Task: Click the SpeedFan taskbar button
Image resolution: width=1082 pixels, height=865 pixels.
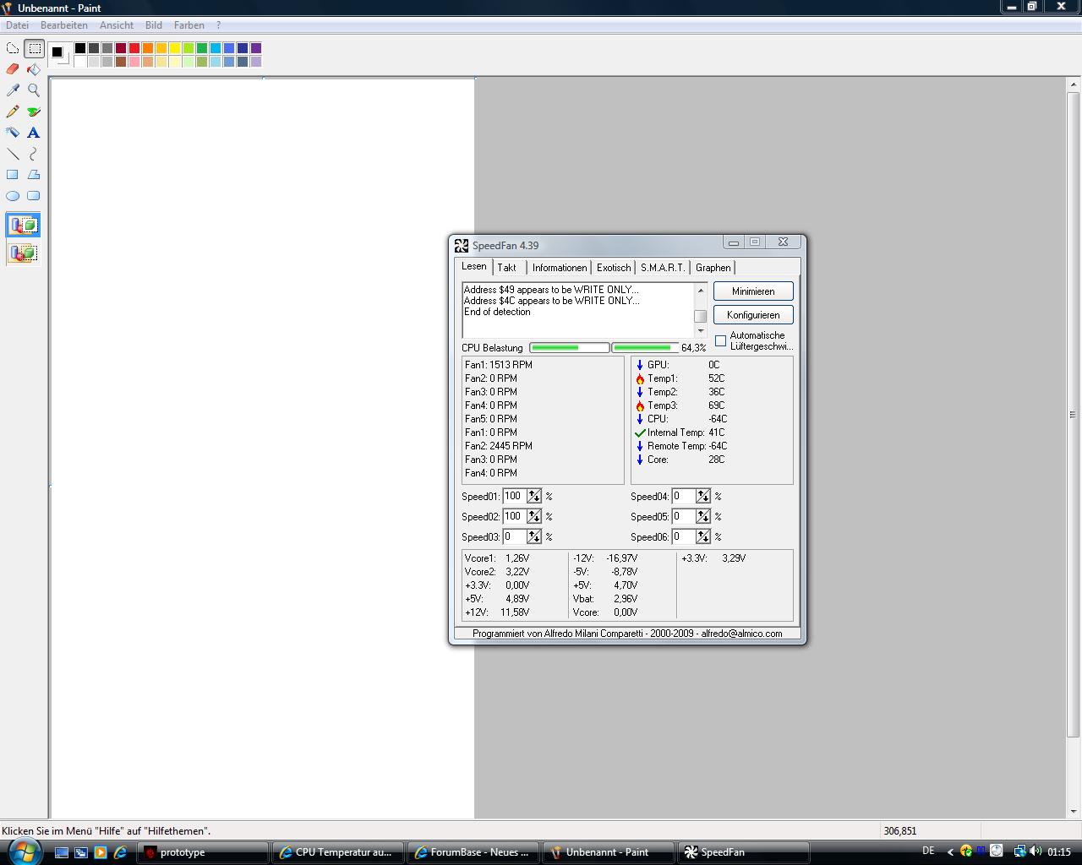Action: (x=744, y=852)
